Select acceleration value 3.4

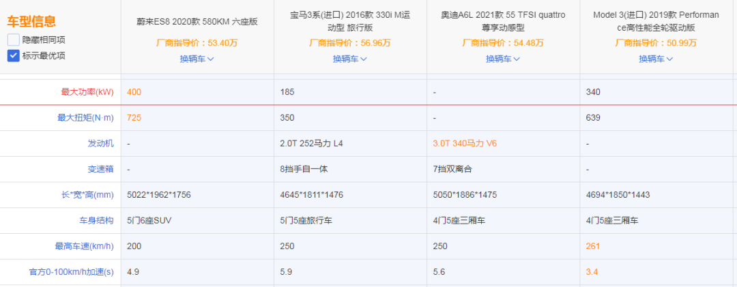coord(591,272)
